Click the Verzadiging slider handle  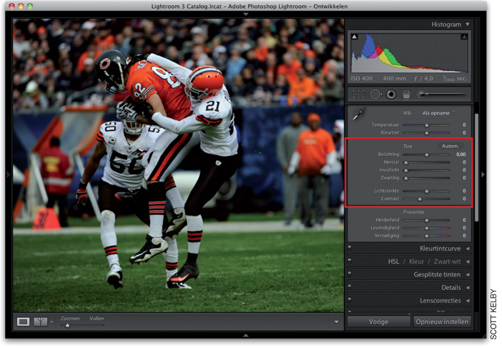[x=427, y=236]
